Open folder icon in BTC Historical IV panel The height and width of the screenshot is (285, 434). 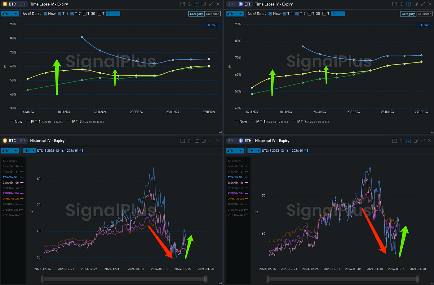[x=197, y=141]
